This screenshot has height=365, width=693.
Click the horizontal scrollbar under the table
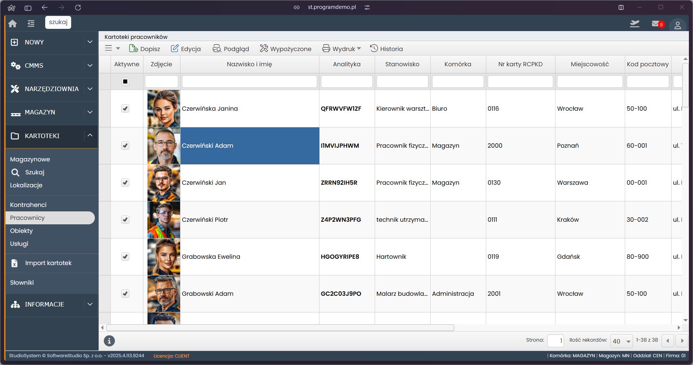point(280,328)
